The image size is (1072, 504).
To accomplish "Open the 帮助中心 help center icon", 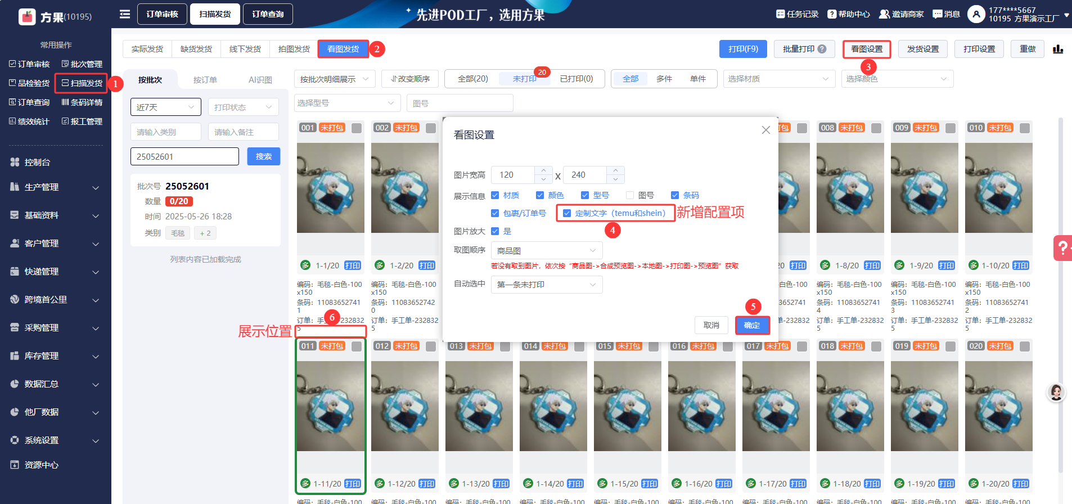I will pyautogui.click(x=832, y=14).
